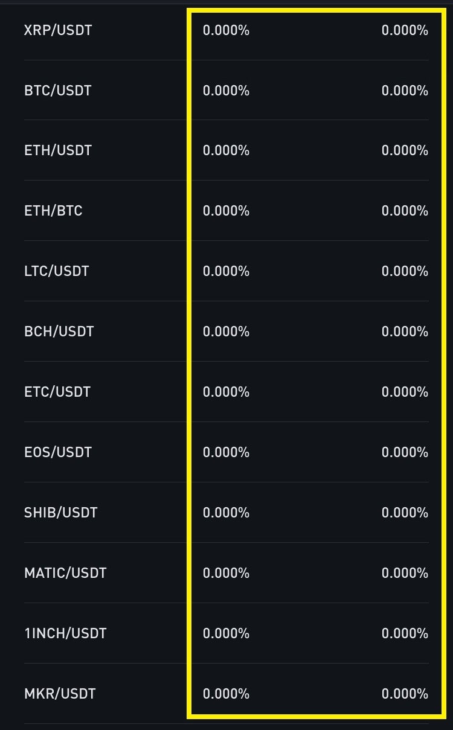Click first 0.000% fee in EOS/USDT row
This screenshot has height=730, width=453.
[226, 452]
